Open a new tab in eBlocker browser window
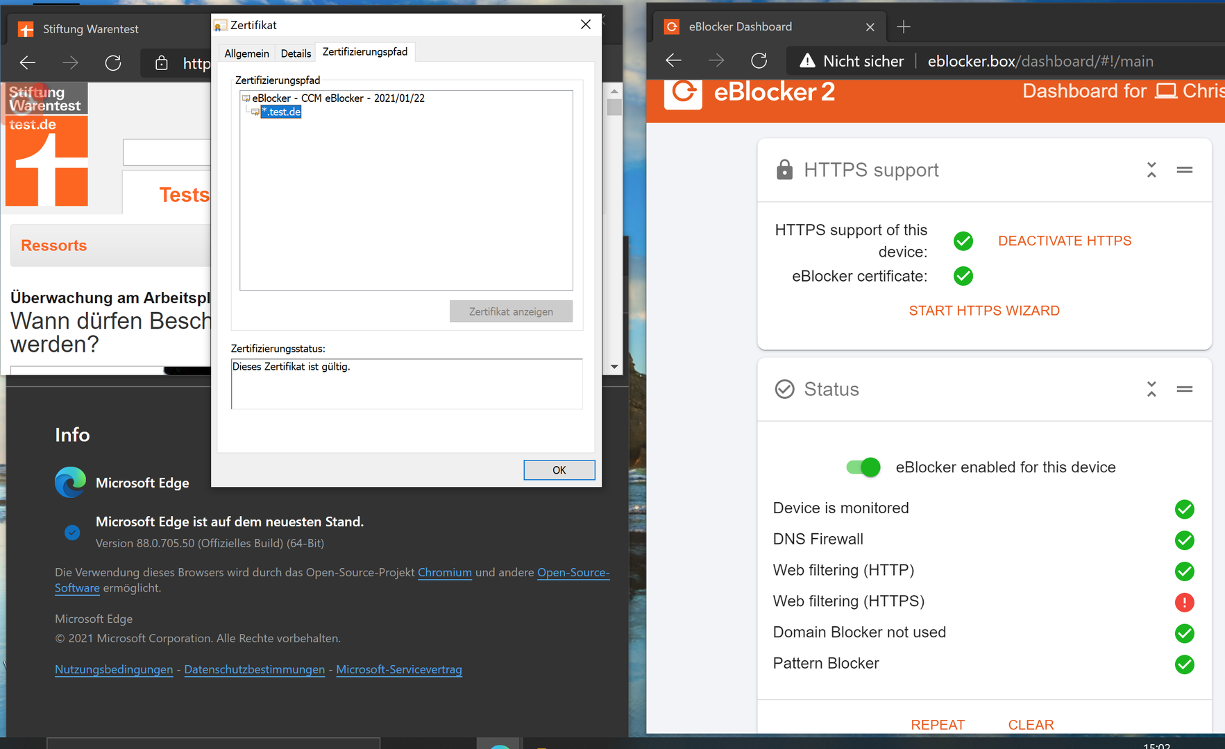This screenshot has width=1225, height=749. click(904, 27)
